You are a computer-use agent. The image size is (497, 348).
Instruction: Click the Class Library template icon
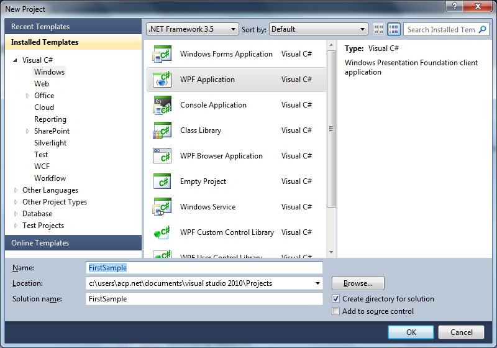(162, 130)
